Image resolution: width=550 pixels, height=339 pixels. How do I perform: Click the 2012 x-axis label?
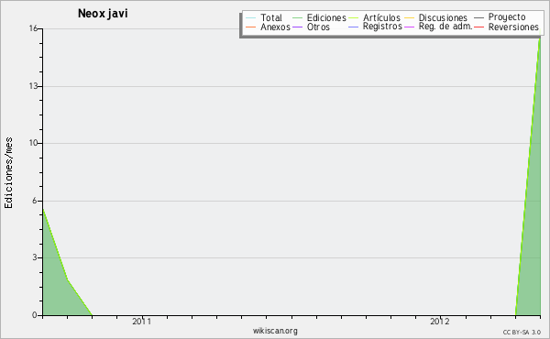coord(440,322)
